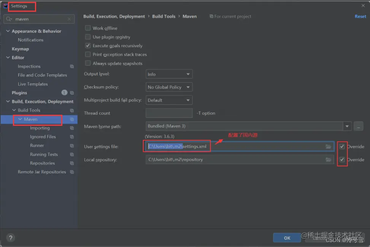Click project-level icon on Maven row

pos(72,119)
